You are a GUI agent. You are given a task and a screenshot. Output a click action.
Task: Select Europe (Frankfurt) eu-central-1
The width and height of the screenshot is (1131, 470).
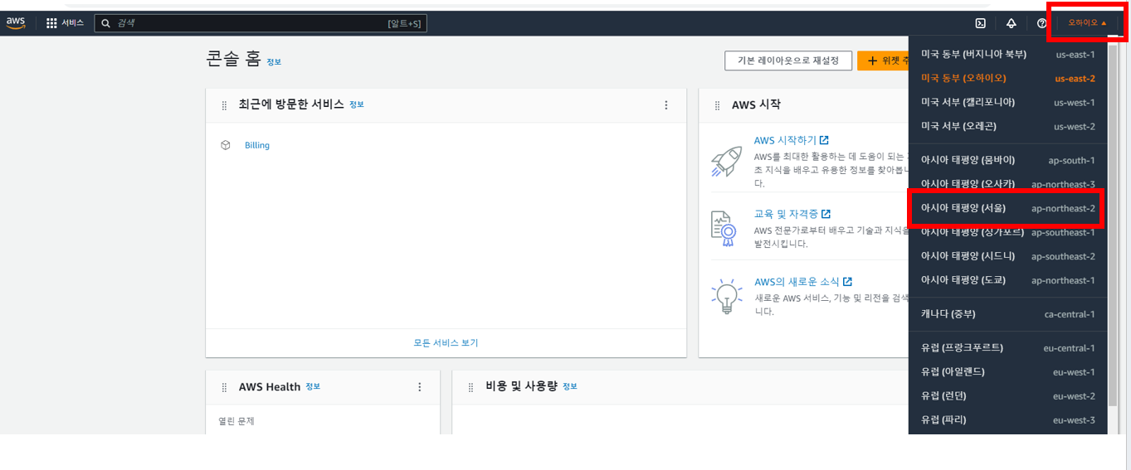point(1008,348)
